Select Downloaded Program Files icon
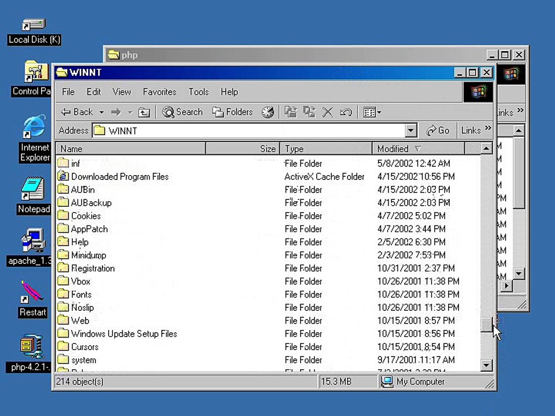The height and width of the screenshot is (416, 555). point(64,176)
